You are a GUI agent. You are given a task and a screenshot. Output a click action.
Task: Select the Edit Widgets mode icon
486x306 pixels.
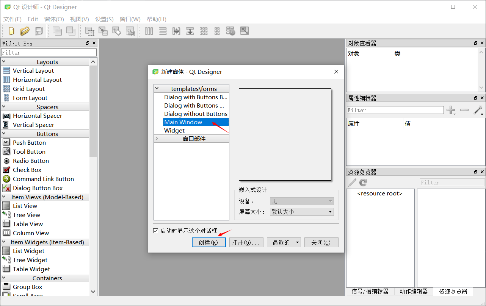tap(90, 31)
